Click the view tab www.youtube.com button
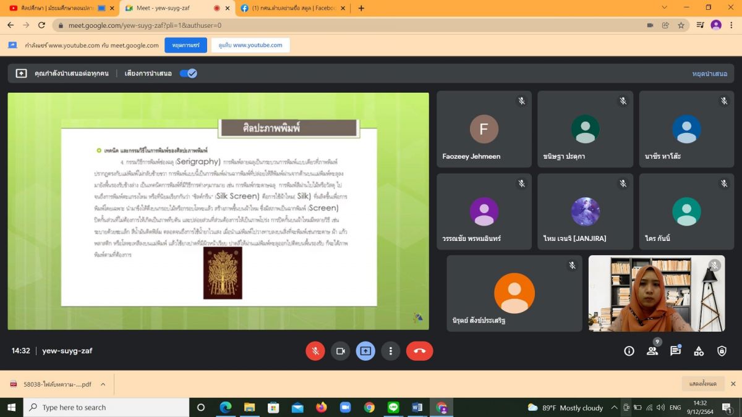The height and width of the screenshot is (417, 742). point(250,45)
